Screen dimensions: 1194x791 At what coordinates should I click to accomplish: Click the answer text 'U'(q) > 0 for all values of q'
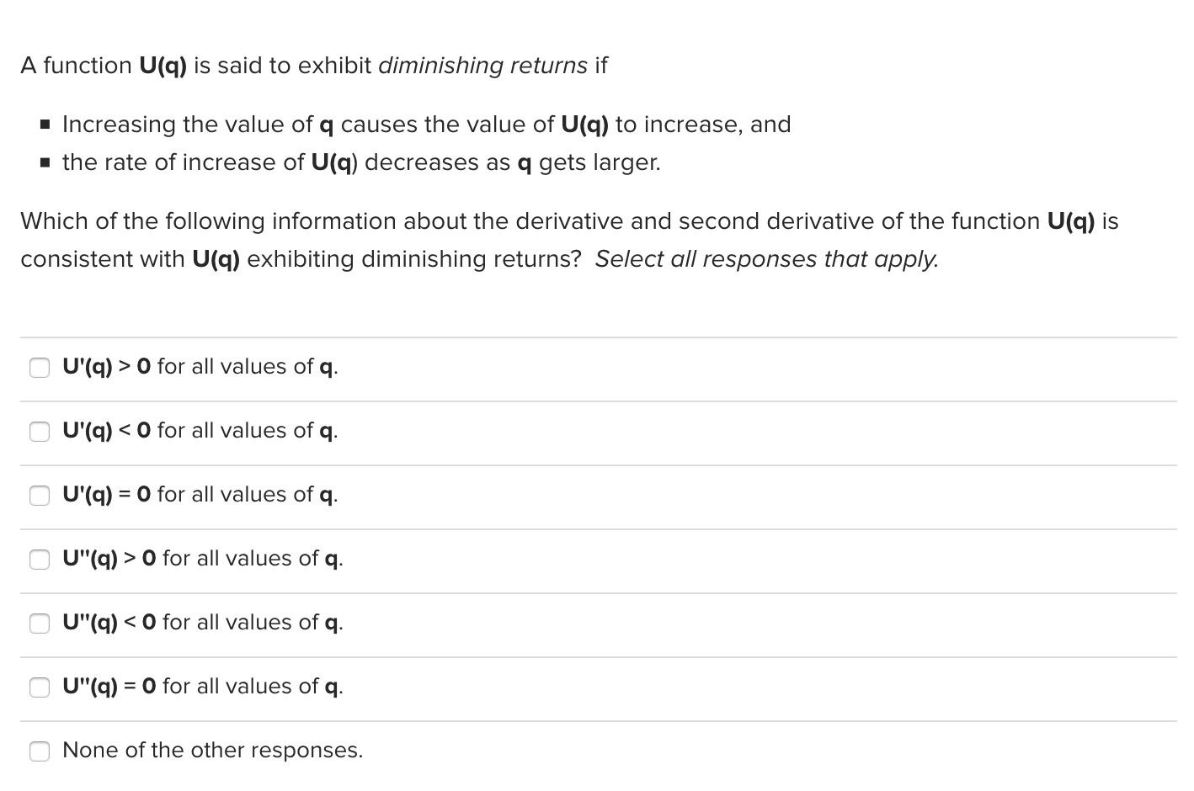200,368
